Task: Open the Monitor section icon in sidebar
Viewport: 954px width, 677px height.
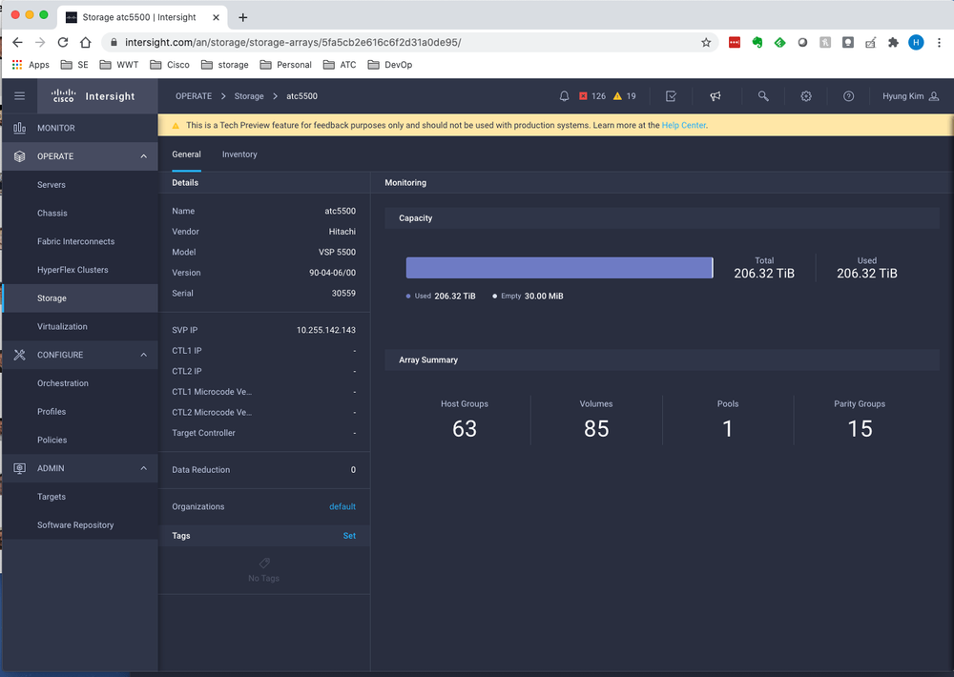Action: [x=19, y=128]
